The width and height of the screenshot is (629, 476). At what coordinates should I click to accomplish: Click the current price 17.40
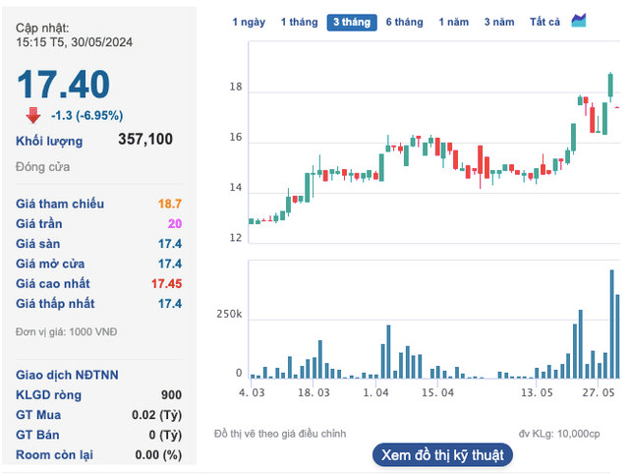[x=63, y=85]
